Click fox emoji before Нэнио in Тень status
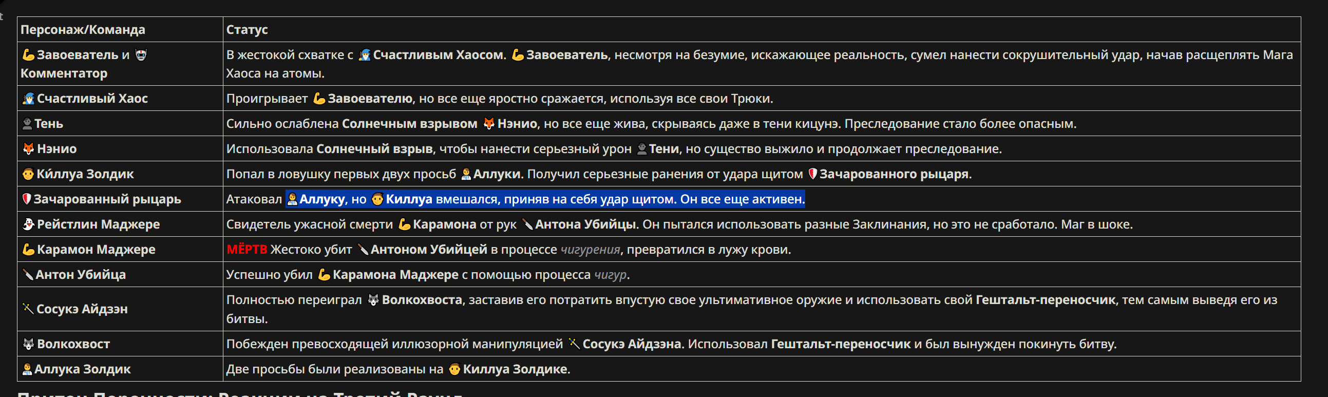This screenshot has width=1328, height=397. (x=489, y=124)
